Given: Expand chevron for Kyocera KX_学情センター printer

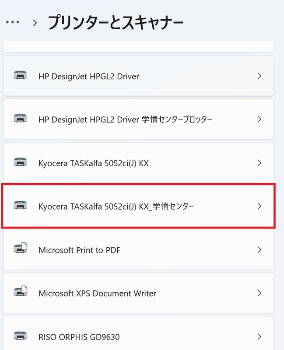Looking at the screenshot, I should click(259, 206).
